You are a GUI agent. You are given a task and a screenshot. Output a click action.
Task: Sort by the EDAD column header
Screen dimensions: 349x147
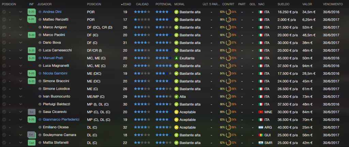[127, 4]
